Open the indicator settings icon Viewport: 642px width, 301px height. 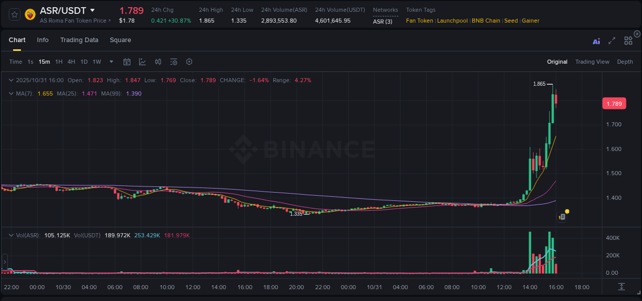pyautogui.click(x=174, y=61)
